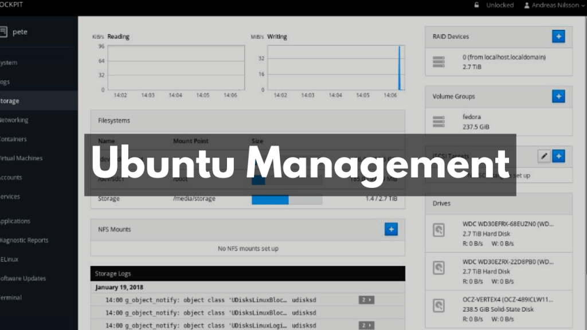Click the January 19, 2018 log date heading

[x=119, y=288]
